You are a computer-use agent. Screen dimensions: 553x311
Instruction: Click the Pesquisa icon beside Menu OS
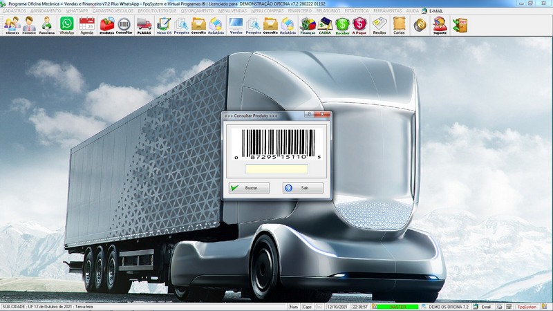[x=181, y=26]
